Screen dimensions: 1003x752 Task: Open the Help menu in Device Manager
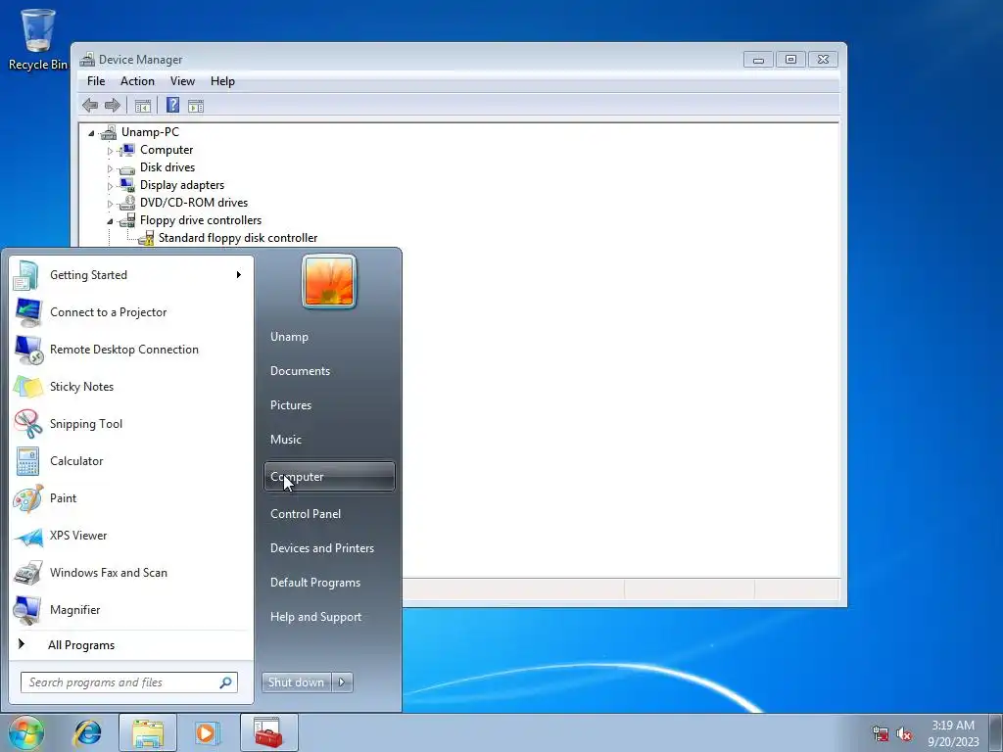pyautogui.click(x=222, y=81)
